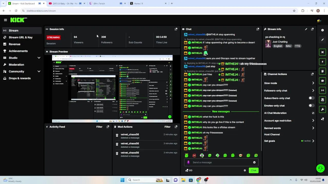Open chat settings via the gear icon
This screenshot has width=328, height=184.
click(245, 170)
